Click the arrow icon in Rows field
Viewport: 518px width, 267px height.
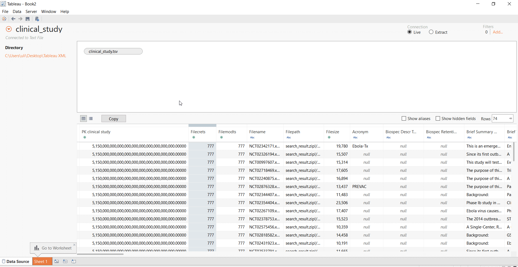click(510, 118)
